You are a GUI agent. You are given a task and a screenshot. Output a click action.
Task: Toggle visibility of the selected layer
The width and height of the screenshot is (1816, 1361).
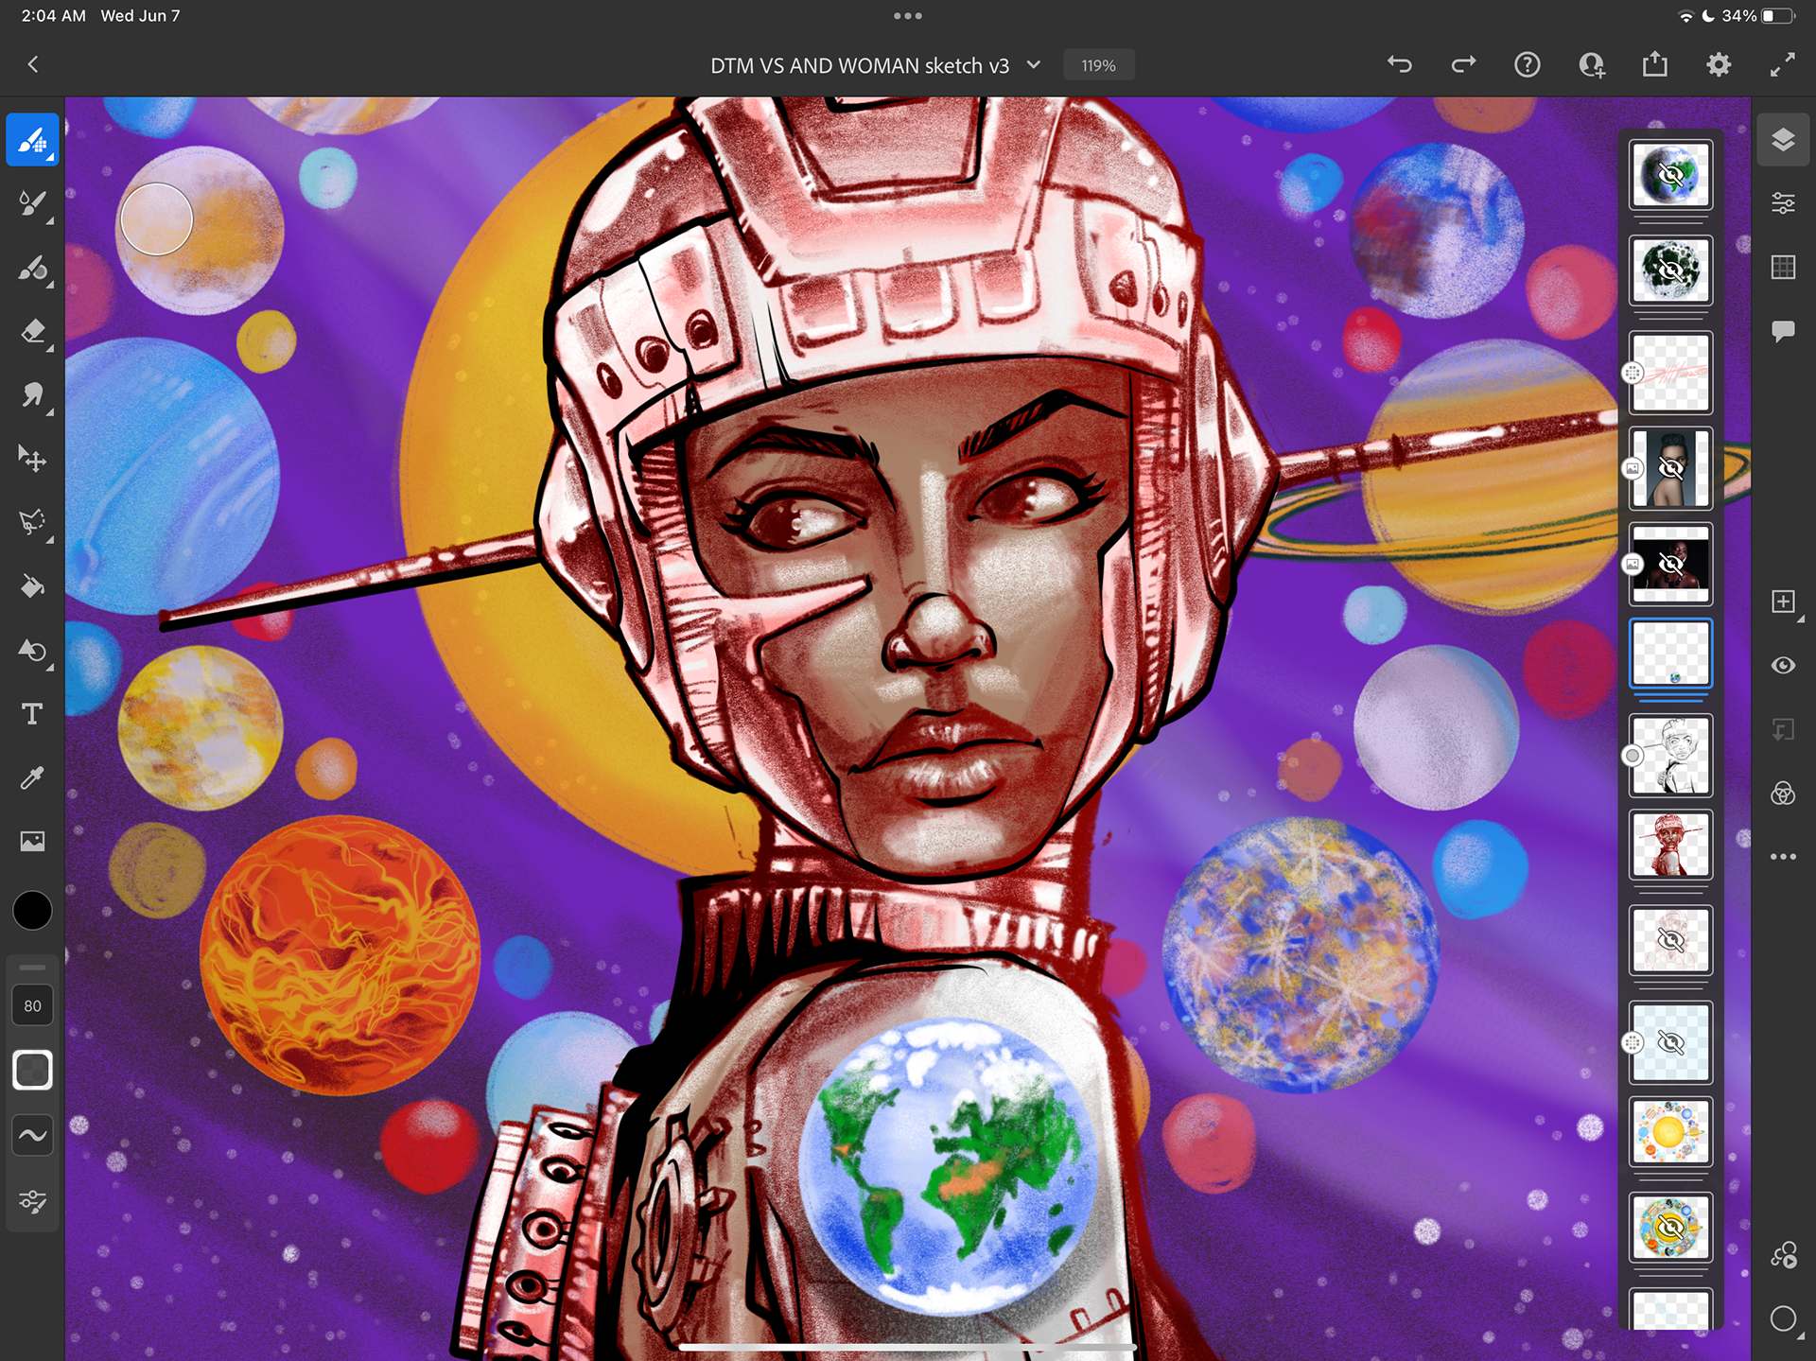click(1783, 666)
